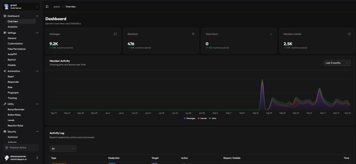This screenshot has width=356, height=164.
Task: Click the Moderator column header
Action: point(114,158)
